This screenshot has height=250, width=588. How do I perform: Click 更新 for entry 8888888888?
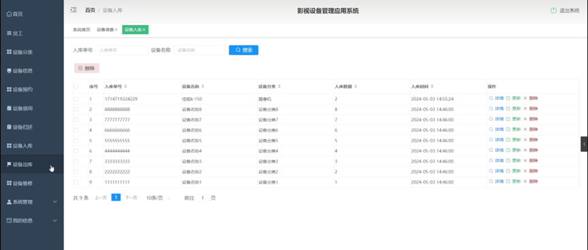coord(513,109)
